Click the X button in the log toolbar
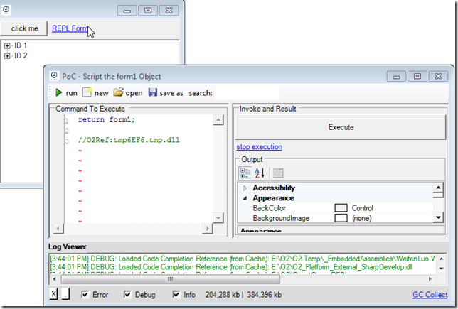The height and width of the screenshot is (309, 458). (53, 294)
